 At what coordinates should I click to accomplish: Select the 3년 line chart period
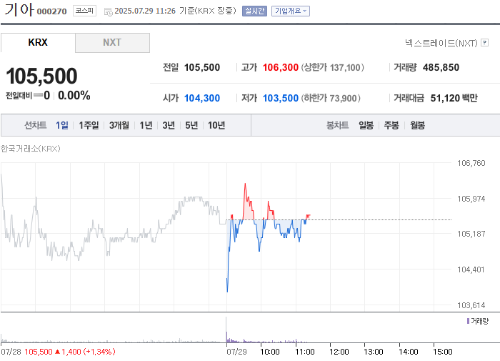(169, 125)
